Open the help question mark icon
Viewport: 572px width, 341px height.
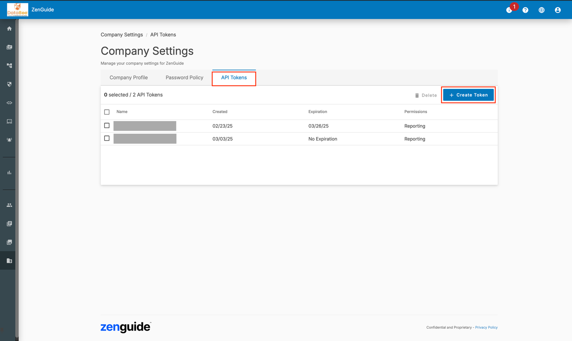525,10
